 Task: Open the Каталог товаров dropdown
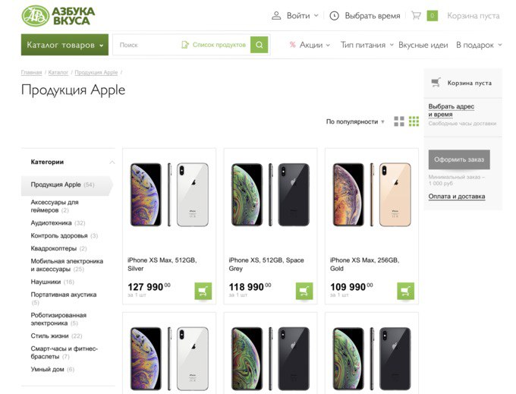[x=64, y=45]
